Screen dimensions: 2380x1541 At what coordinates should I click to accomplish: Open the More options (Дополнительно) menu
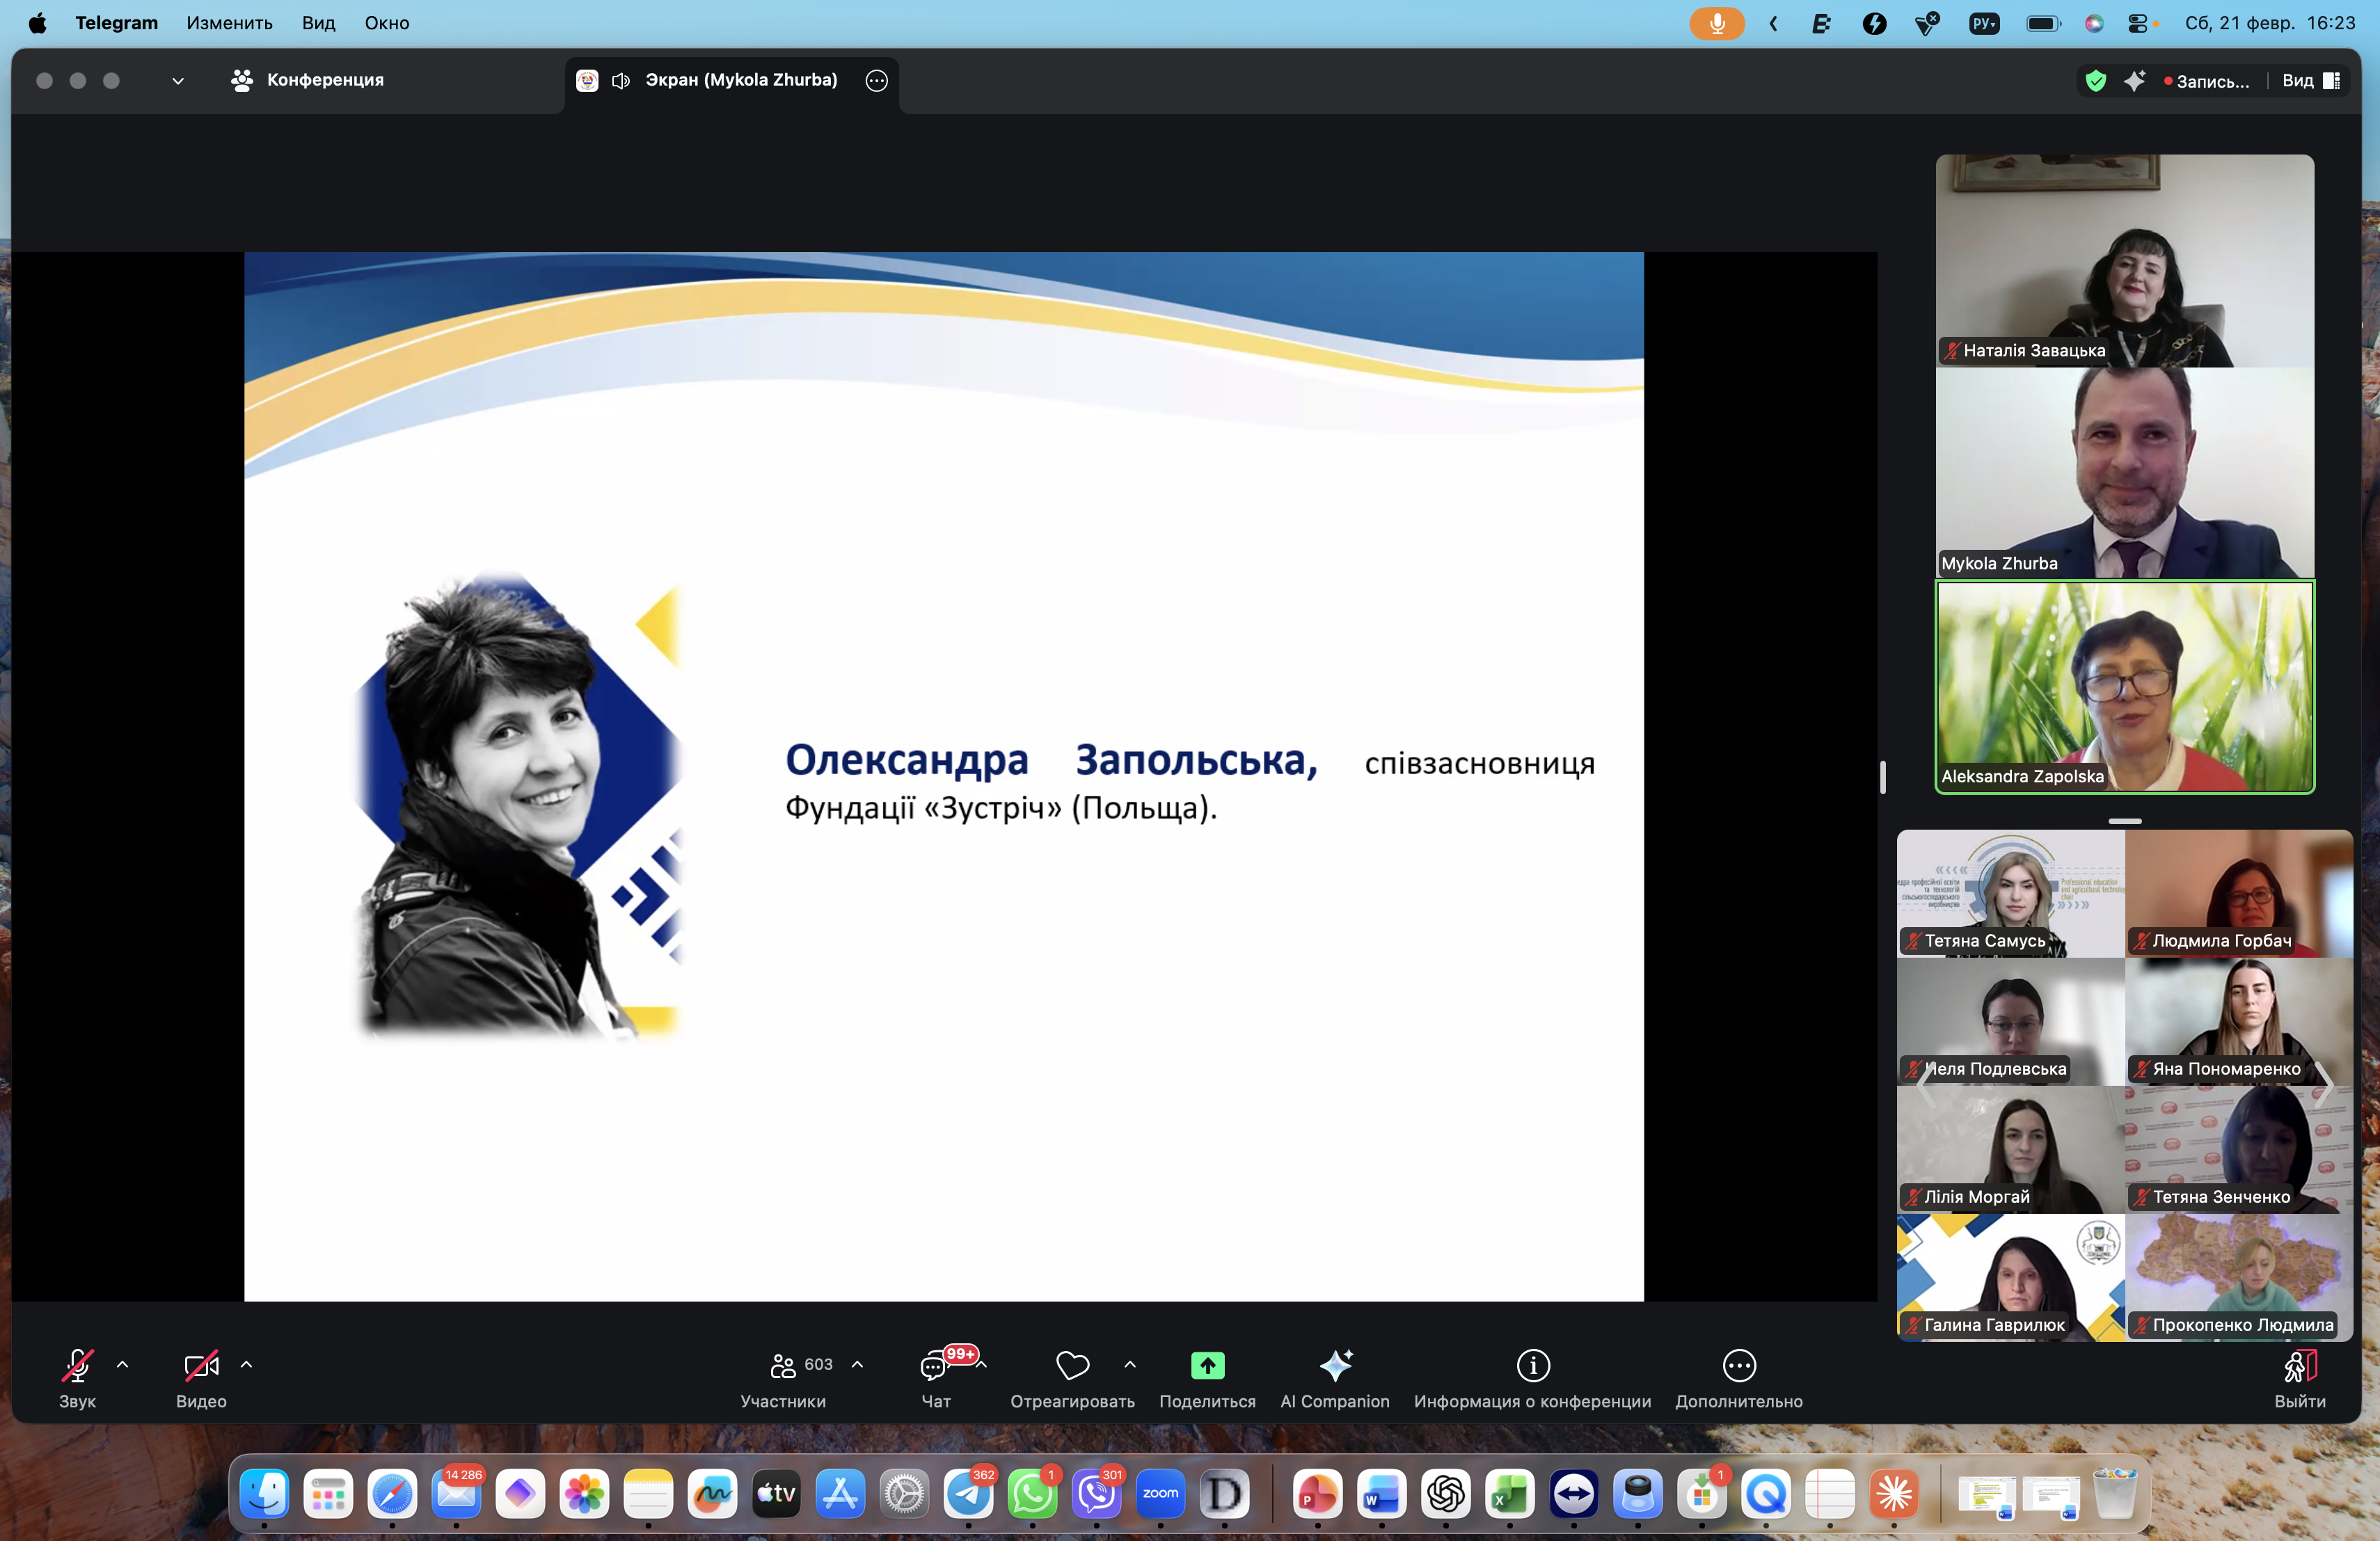pos(1739,1365)
